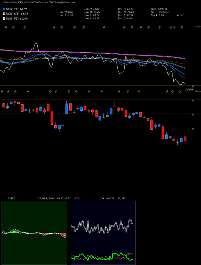The height and width of the screenshot is (265, 201).
Task: Click the 'Pre C: 13.06' value
Action: coord(126,18)
